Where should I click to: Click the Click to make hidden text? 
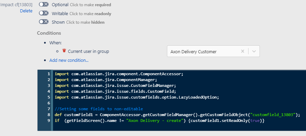[85, 22]
